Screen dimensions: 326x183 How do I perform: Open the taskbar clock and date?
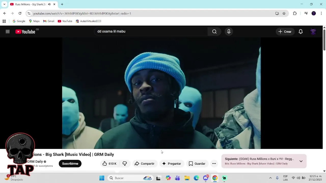[x=315, y=178]
